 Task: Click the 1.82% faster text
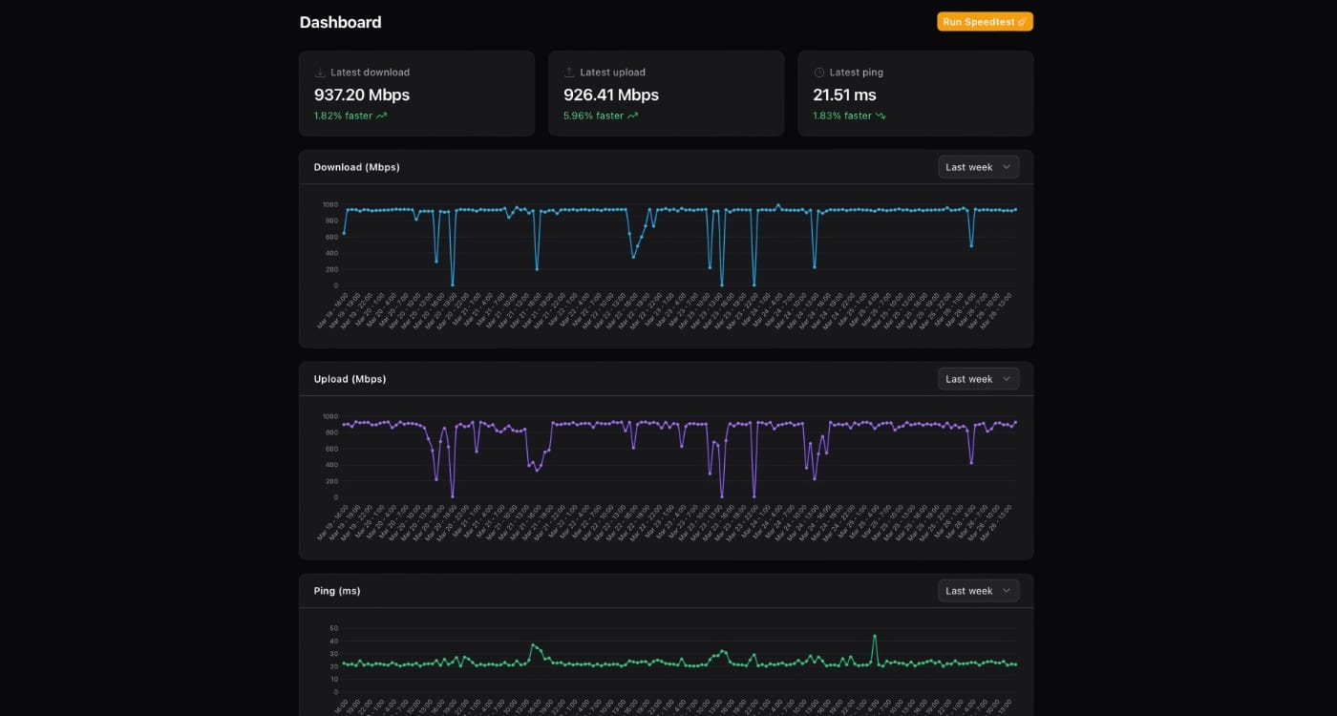pos(343,116)
